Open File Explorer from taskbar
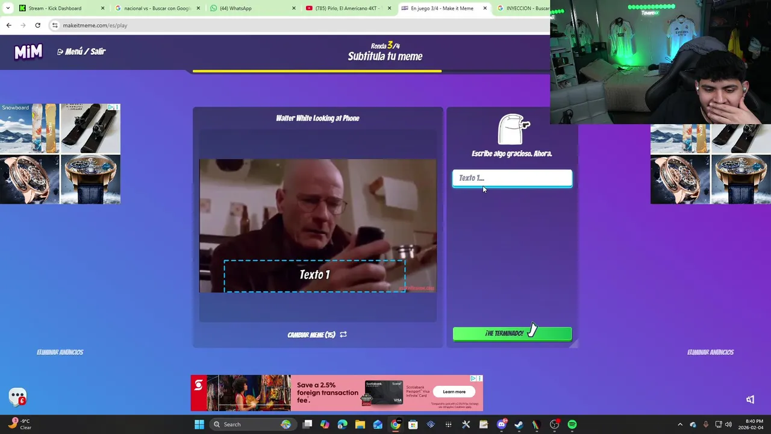Screen dimensions: 771x434 point(360,424)
